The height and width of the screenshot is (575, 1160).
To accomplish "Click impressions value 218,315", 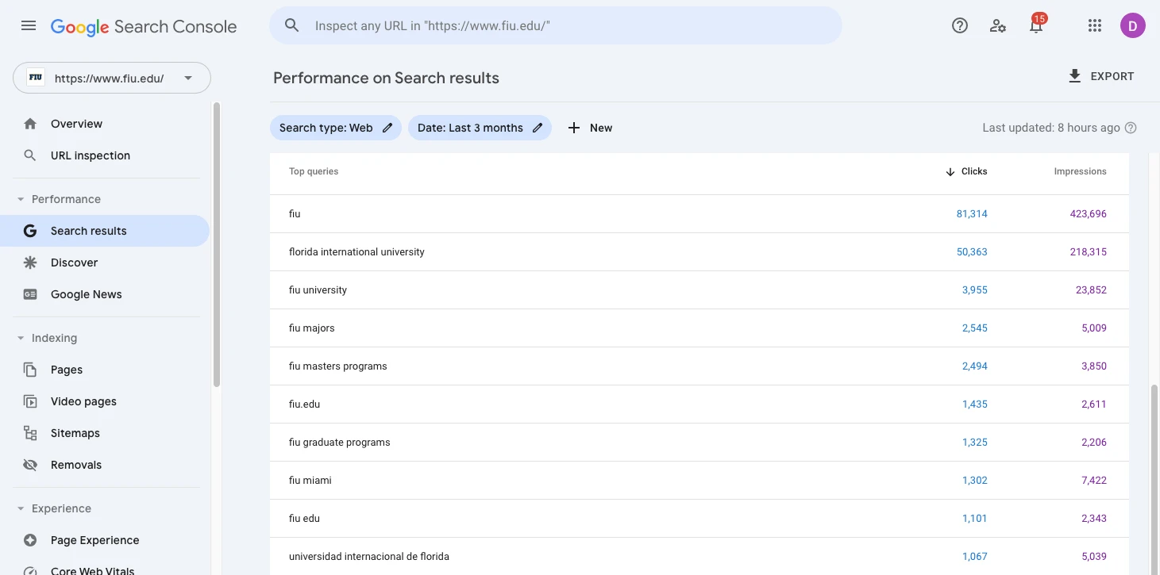I will tap(1089, 252).
